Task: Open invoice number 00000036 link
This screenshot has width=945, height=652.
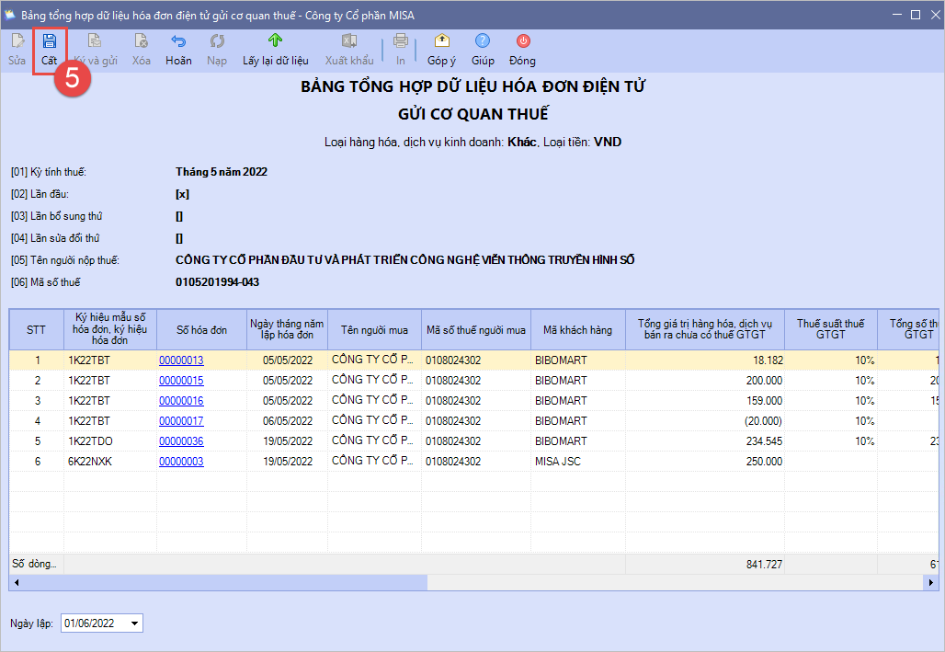Action: [x=181, y=441]
